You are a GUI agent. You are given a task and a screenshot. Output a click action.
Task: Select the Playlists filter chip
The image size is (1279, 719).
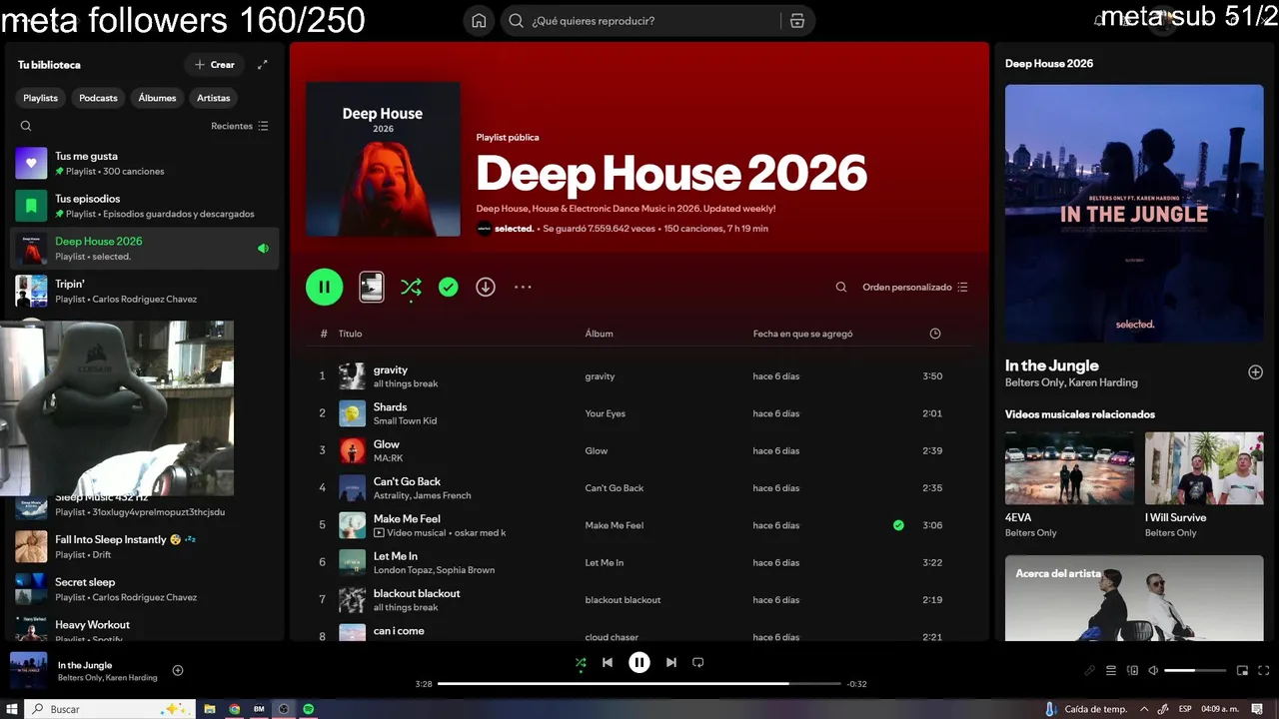(41, 98)
